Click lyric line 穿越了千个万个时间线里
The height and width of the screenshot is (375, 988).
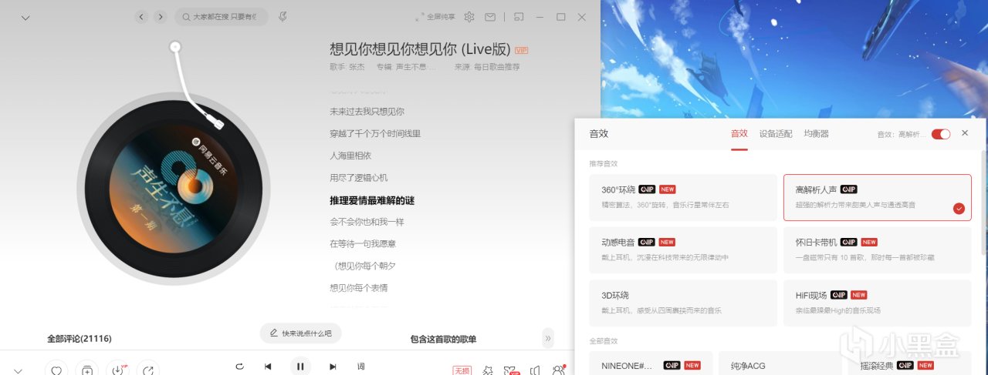tap(375, 134)
